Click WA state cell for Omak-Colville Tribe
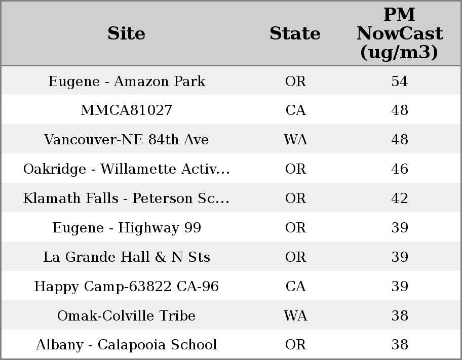This screenshot has height=360, width=462. pyautogui.click(x=295, y=316)
